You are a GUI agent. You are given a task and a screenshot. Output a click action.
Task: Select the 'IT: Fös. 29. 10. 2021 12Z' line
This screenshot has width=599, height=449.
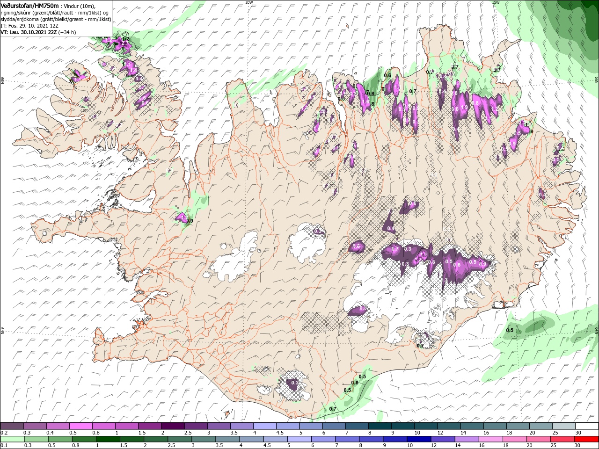point(29,26)
